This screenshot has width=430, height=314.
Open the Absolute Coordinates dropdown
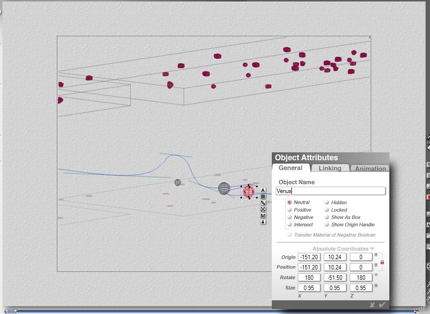tap(343, 249)
